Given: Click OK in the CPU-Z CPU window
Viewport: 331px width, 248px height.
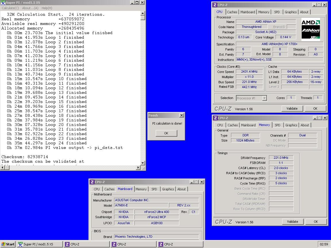Looking at the screenshot, I should (315, 108).
